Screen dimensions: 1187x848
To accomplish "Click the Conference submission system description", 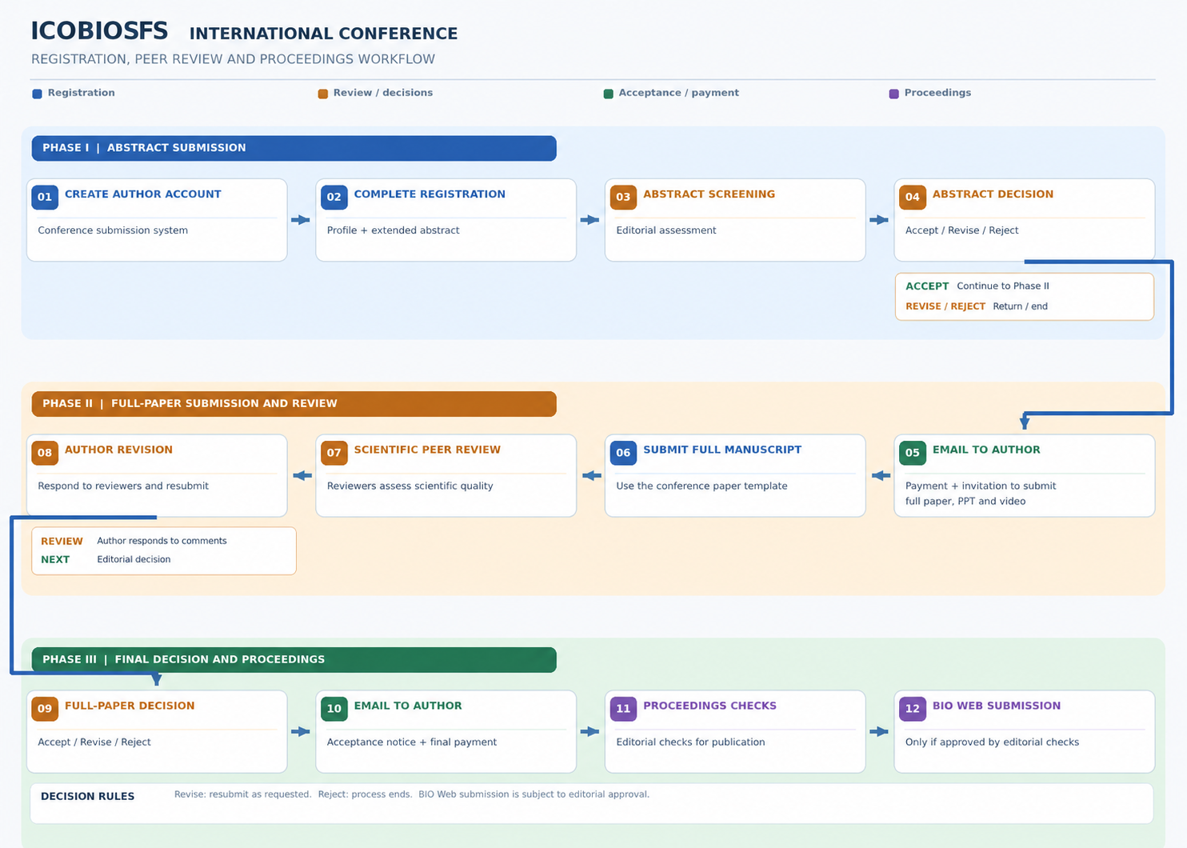I will [x=113, y=230].
